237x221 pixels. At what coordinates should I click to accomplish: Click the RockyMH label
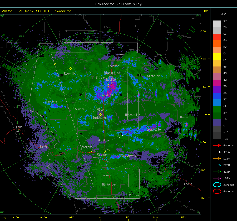pos(70,74)
